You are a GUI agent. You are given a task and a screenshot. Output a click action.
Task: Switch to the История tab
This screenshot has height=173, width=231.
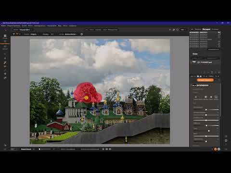[x=206, y=29]
